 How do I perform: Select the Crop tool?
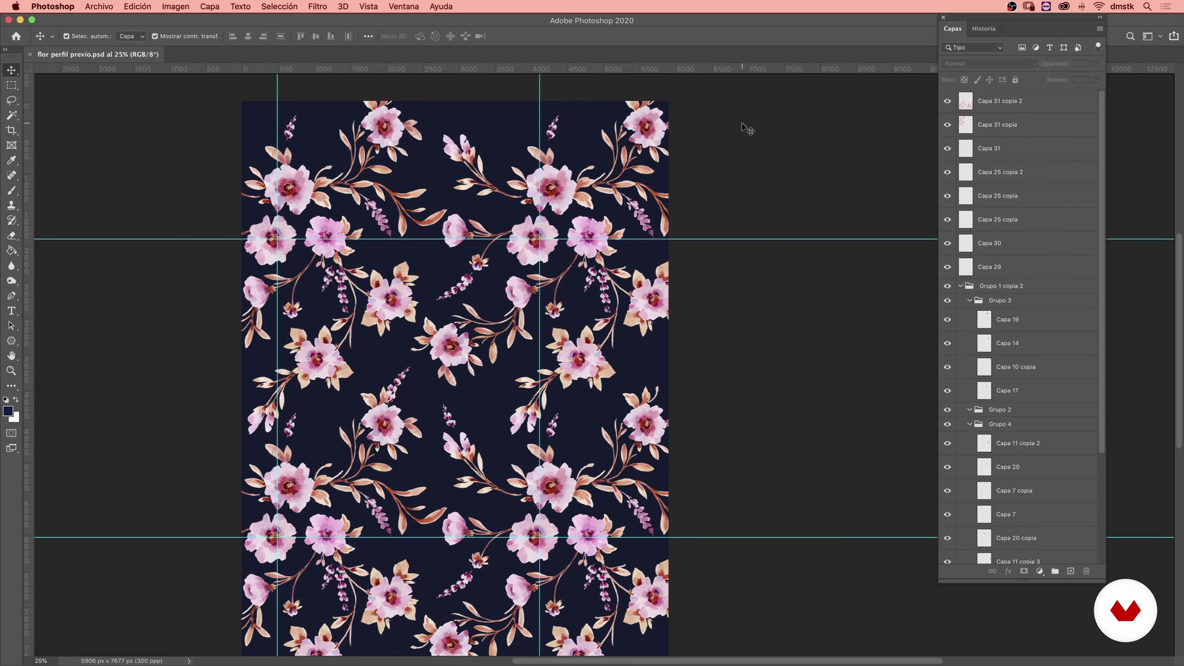point(11,130)
